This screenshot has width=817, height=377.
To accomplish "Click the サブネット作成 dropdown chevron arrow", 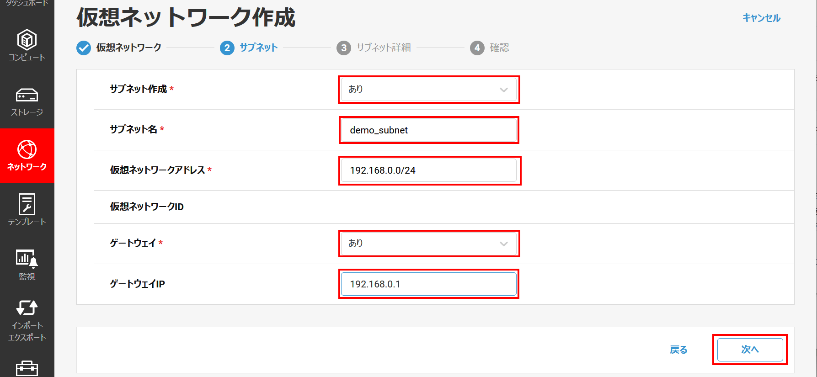I will click(503, 90).
